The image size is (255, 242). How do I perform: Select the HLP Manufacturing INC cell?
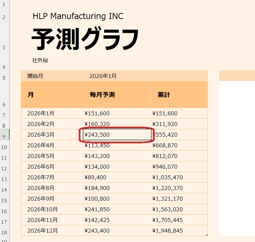point(78,16)
